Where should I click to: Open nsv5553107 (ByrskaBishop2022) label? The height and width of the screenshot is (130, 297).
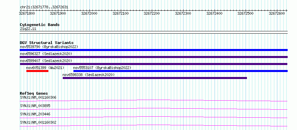pyautogui.click(x=102, y=68)
